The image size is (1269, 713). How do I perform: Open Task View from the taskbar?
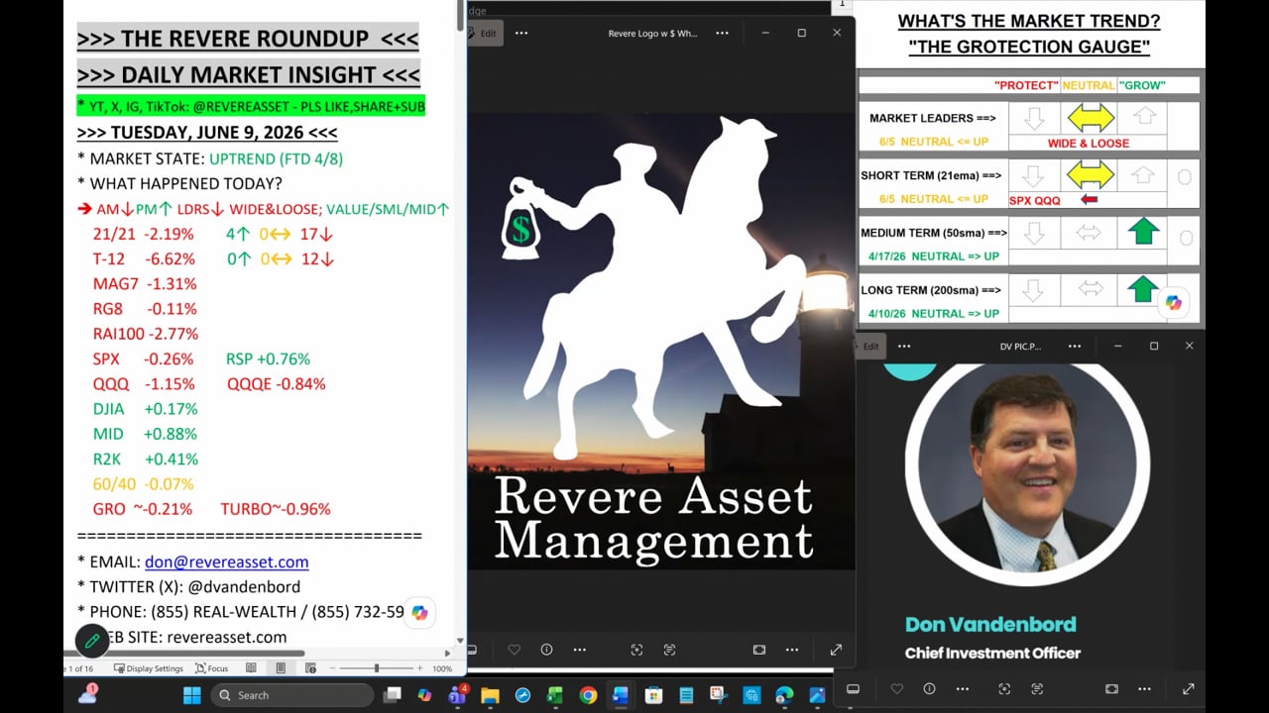pyautogui.click(x=393, y=695)
